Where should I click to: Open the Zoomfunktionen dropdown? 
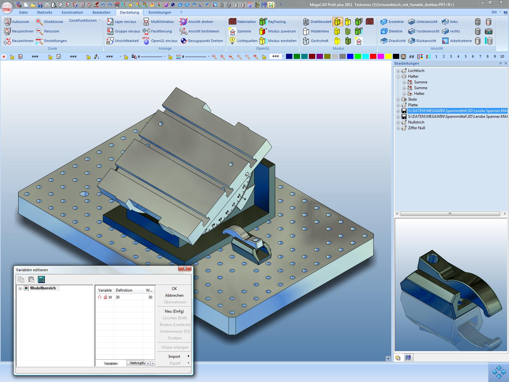tap(85, 20)
